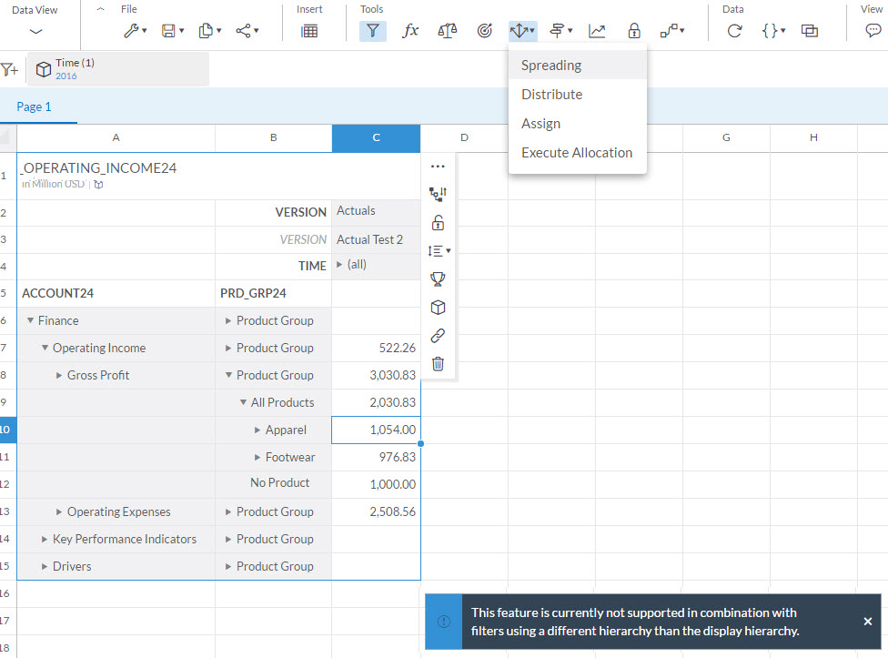Click the chain link icon
This screenshot has height=658, width=888.
(x=438, y=336)
